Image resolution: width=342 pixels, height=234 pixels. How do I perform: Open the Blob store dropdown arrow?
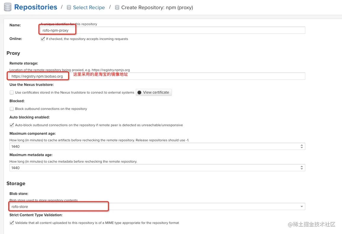(x=302, y=206)
